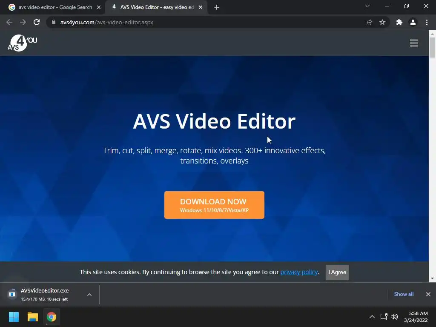Reload the current page
Image resolution: width=436 pixels, height=327 pixels.
[37, 22]
